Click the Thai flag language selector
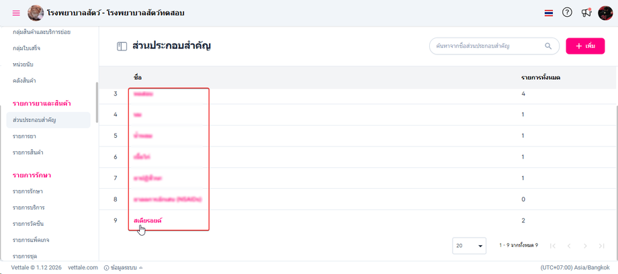Image resolution: width=618 pixels, height=274 pixels. tap(549, 13)
